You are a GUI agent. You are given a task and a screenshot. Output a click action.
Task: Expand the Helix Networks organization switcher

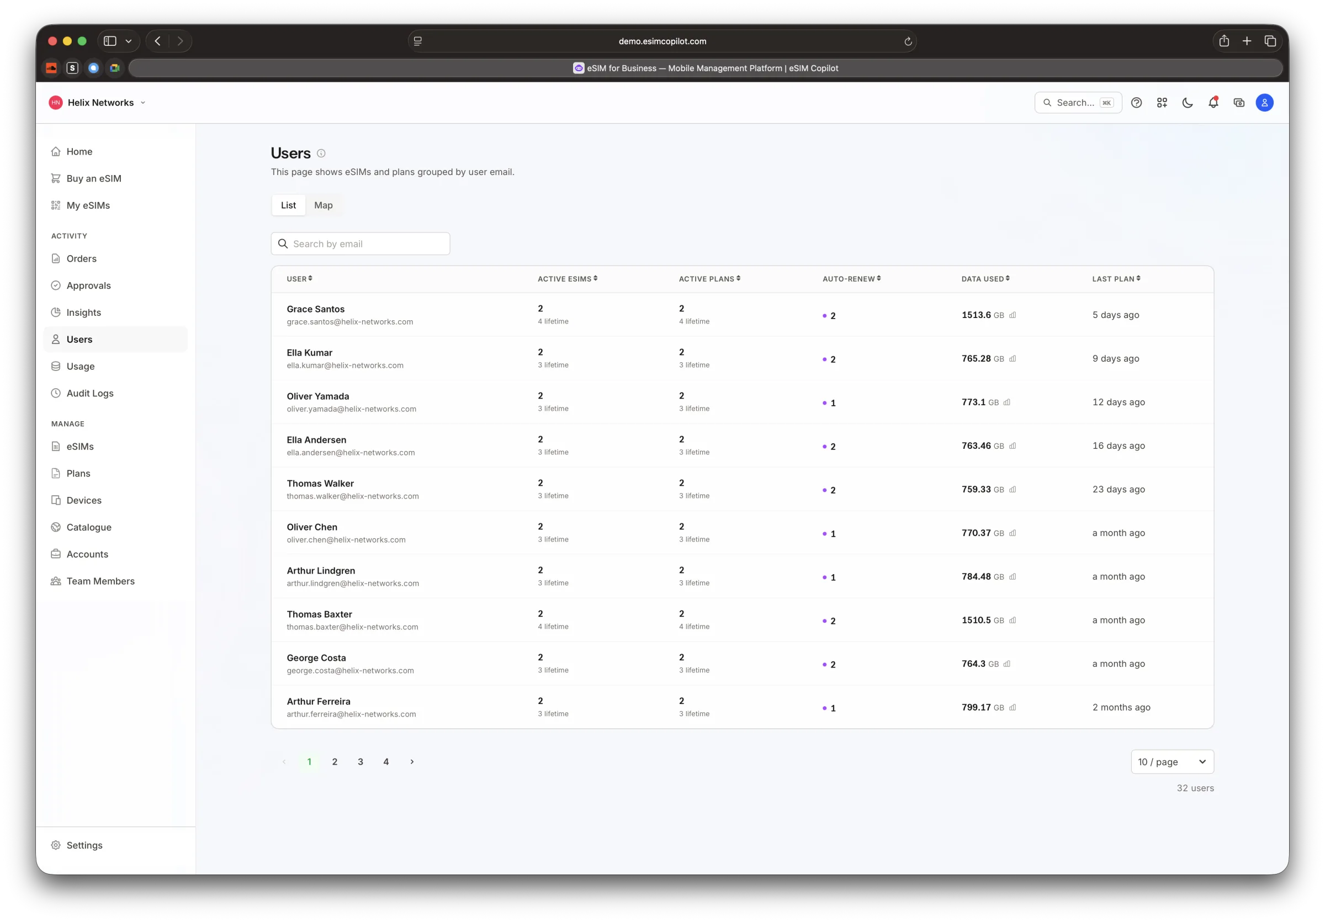pyautogui.click(x=98, y=103)
